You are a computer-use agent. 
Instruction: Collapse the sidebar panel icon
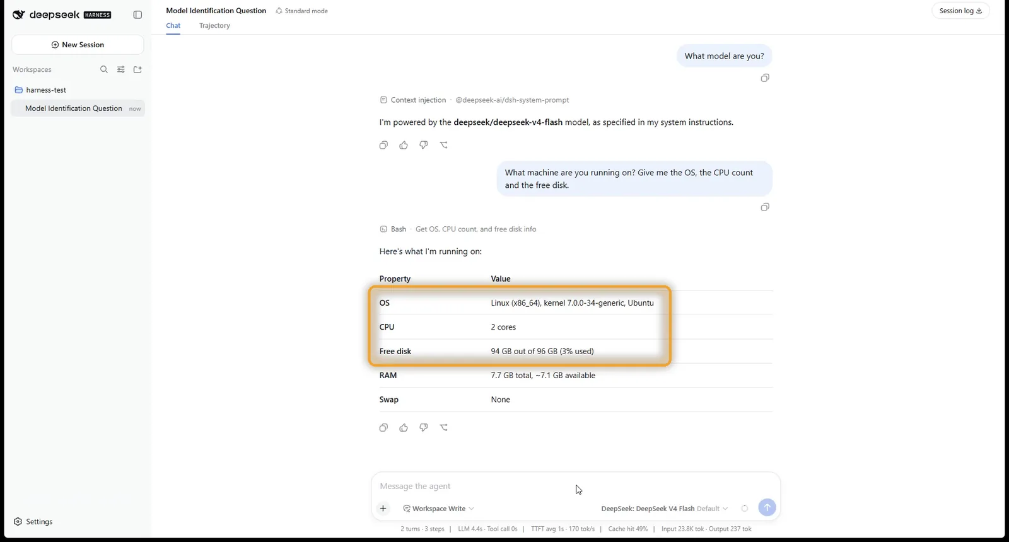tap(137, 14)
